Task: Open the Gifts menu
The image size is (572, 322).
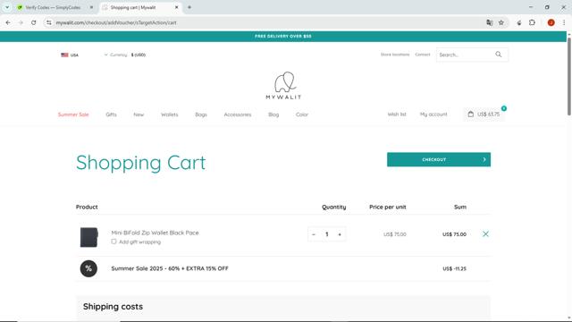Action: tap(111, 114)
